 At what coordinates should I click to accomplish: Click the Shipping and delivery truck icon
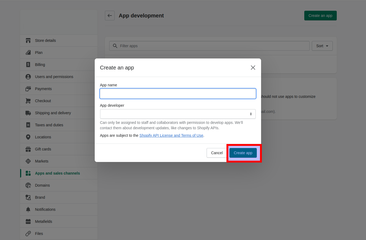click(28, 113)
